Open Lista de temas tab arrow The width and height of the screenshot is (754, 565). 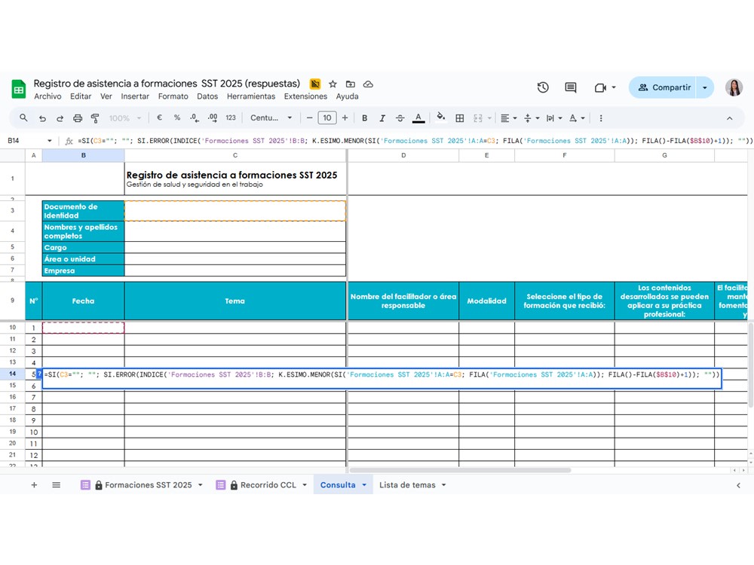(x=444, y=484)
